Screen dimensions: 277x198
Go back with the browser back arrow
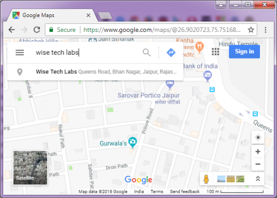12,30
